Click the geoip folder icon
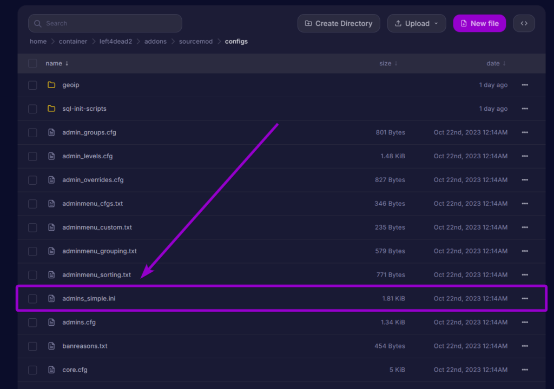Viewport: 554px width, 389px height. (x=51, y=85)
